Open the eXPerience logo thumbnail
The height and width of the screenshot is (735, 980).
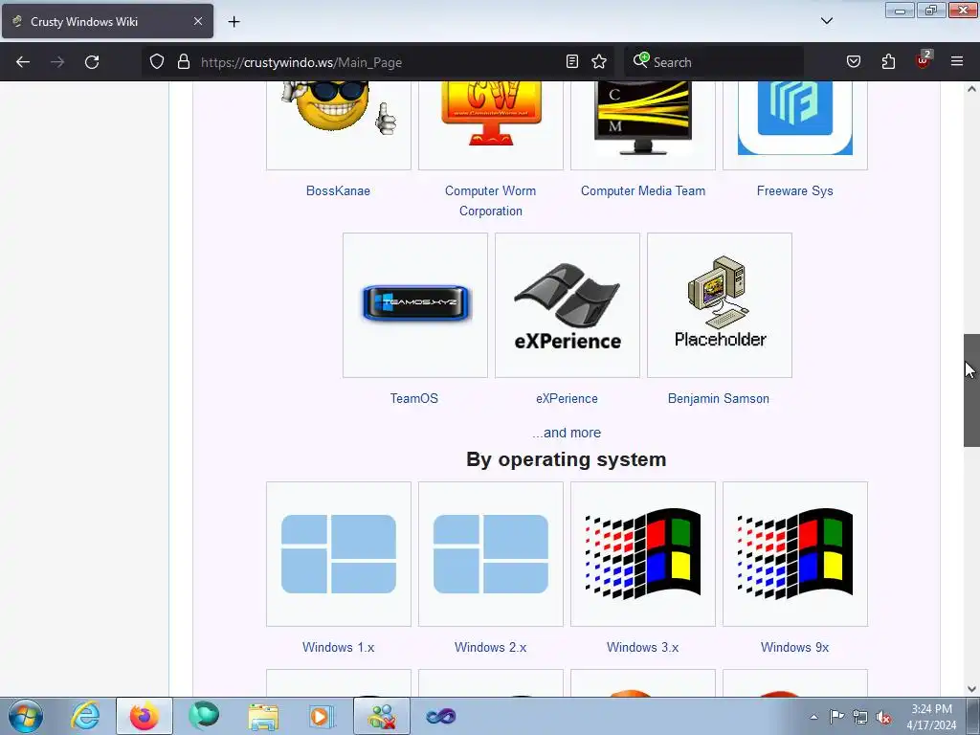568,305
